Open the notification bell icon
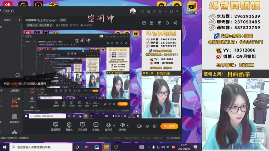Viewport: 269px width, 151px height. [x=167, y=23]
